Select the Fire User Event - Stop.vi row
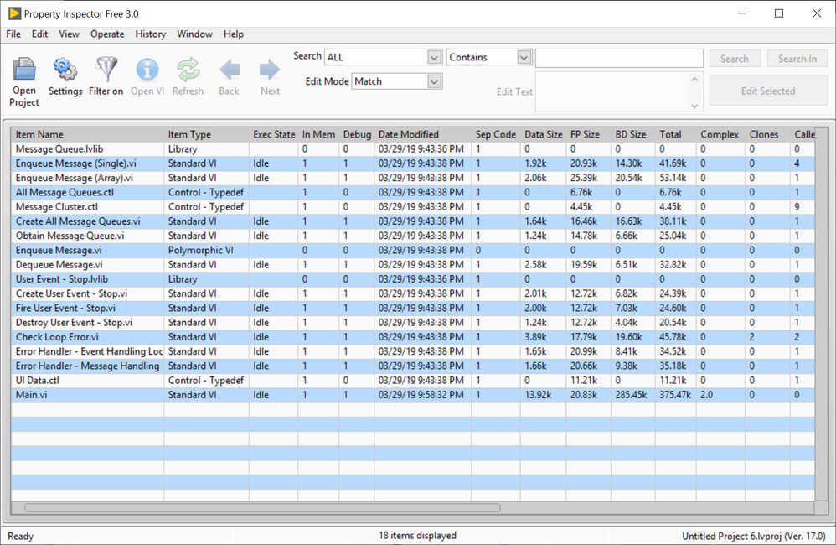 point(413,308)
